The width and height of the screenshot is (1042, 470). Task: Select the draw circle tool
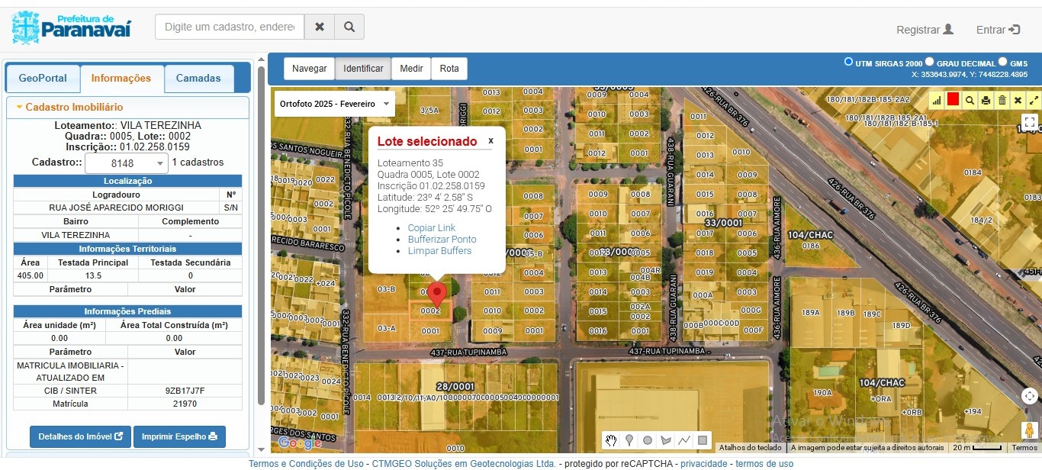tap(648, 440)
